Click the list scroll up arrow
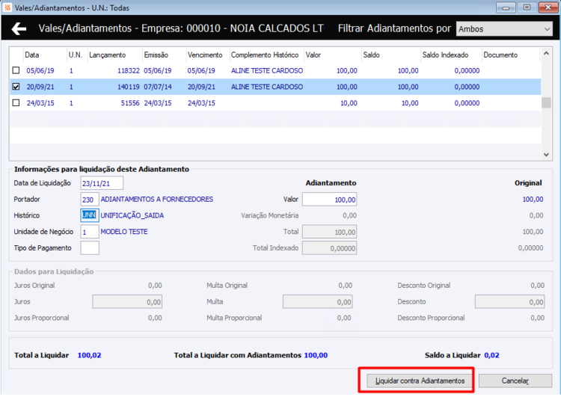The image size is (561, 397). pyautogui.click(x=546, y=54)
